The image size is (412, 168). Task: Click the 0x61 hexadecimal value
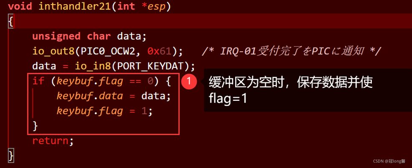(x=160, y=51)
